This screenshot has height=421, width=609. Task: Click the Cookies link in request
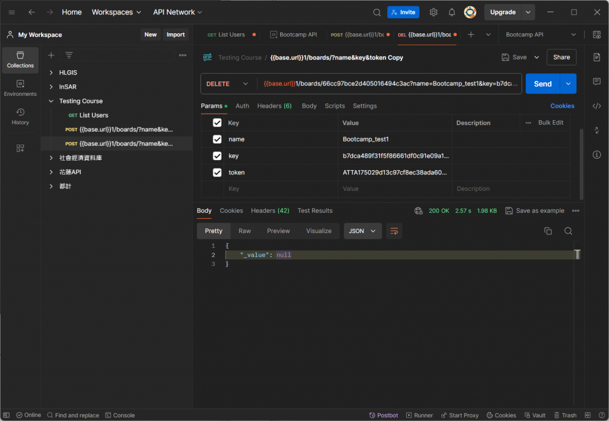[x=562, y=106]
